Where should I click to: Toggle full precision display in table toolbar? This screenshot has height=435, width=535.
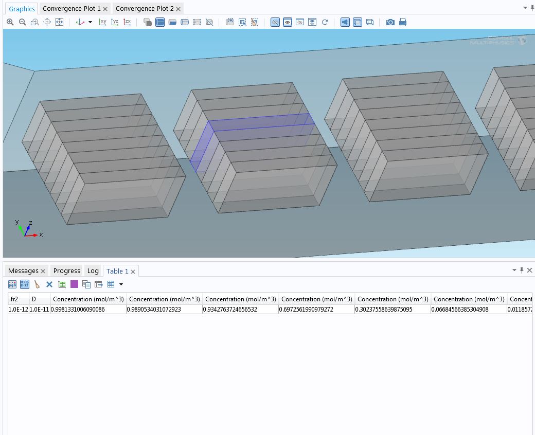[25, 284]
